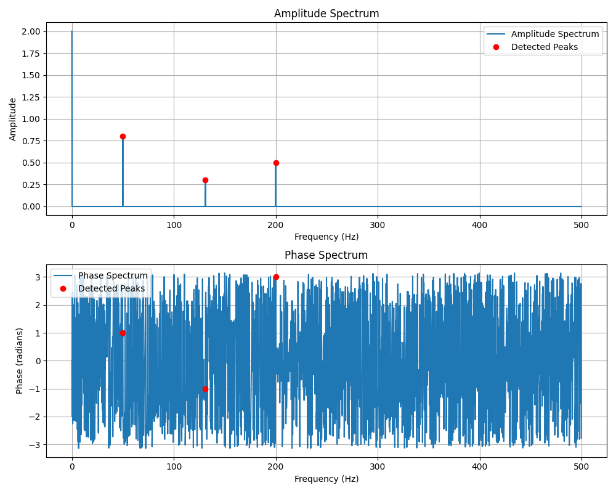Click x-tick '500' under amplitude plot
The image size is (616, 493).
582,226
